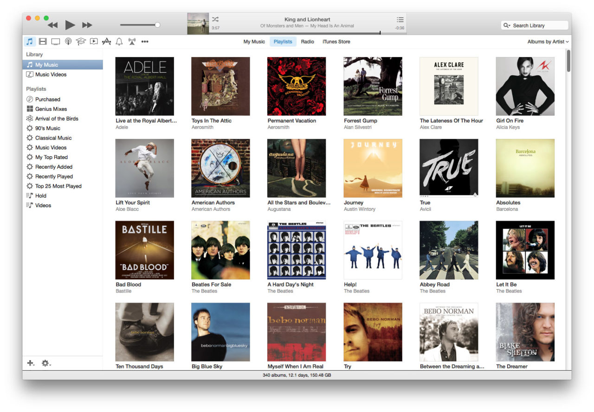View the Audiobooks library
Viewport: 594px width, 412px height.
coord(93,41)
